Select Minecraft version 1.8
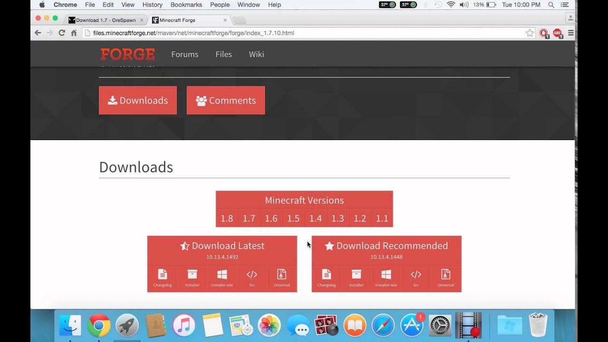Screen dimensions: 608x342 227,218
